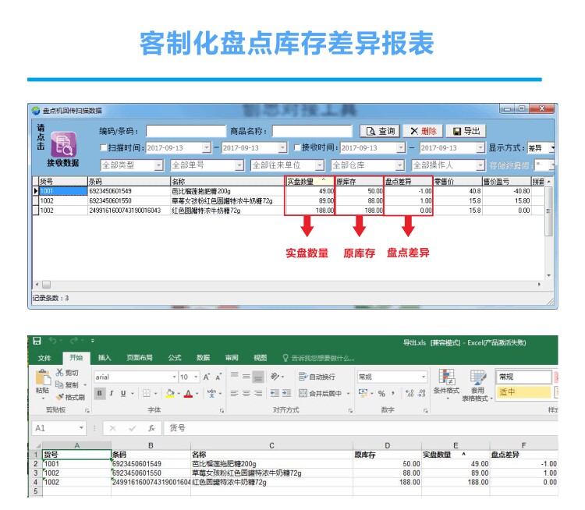585x510 pixels.
Task: Switch to the 审阅 tab
Action: pyautogui.click(x=232, y=358)
